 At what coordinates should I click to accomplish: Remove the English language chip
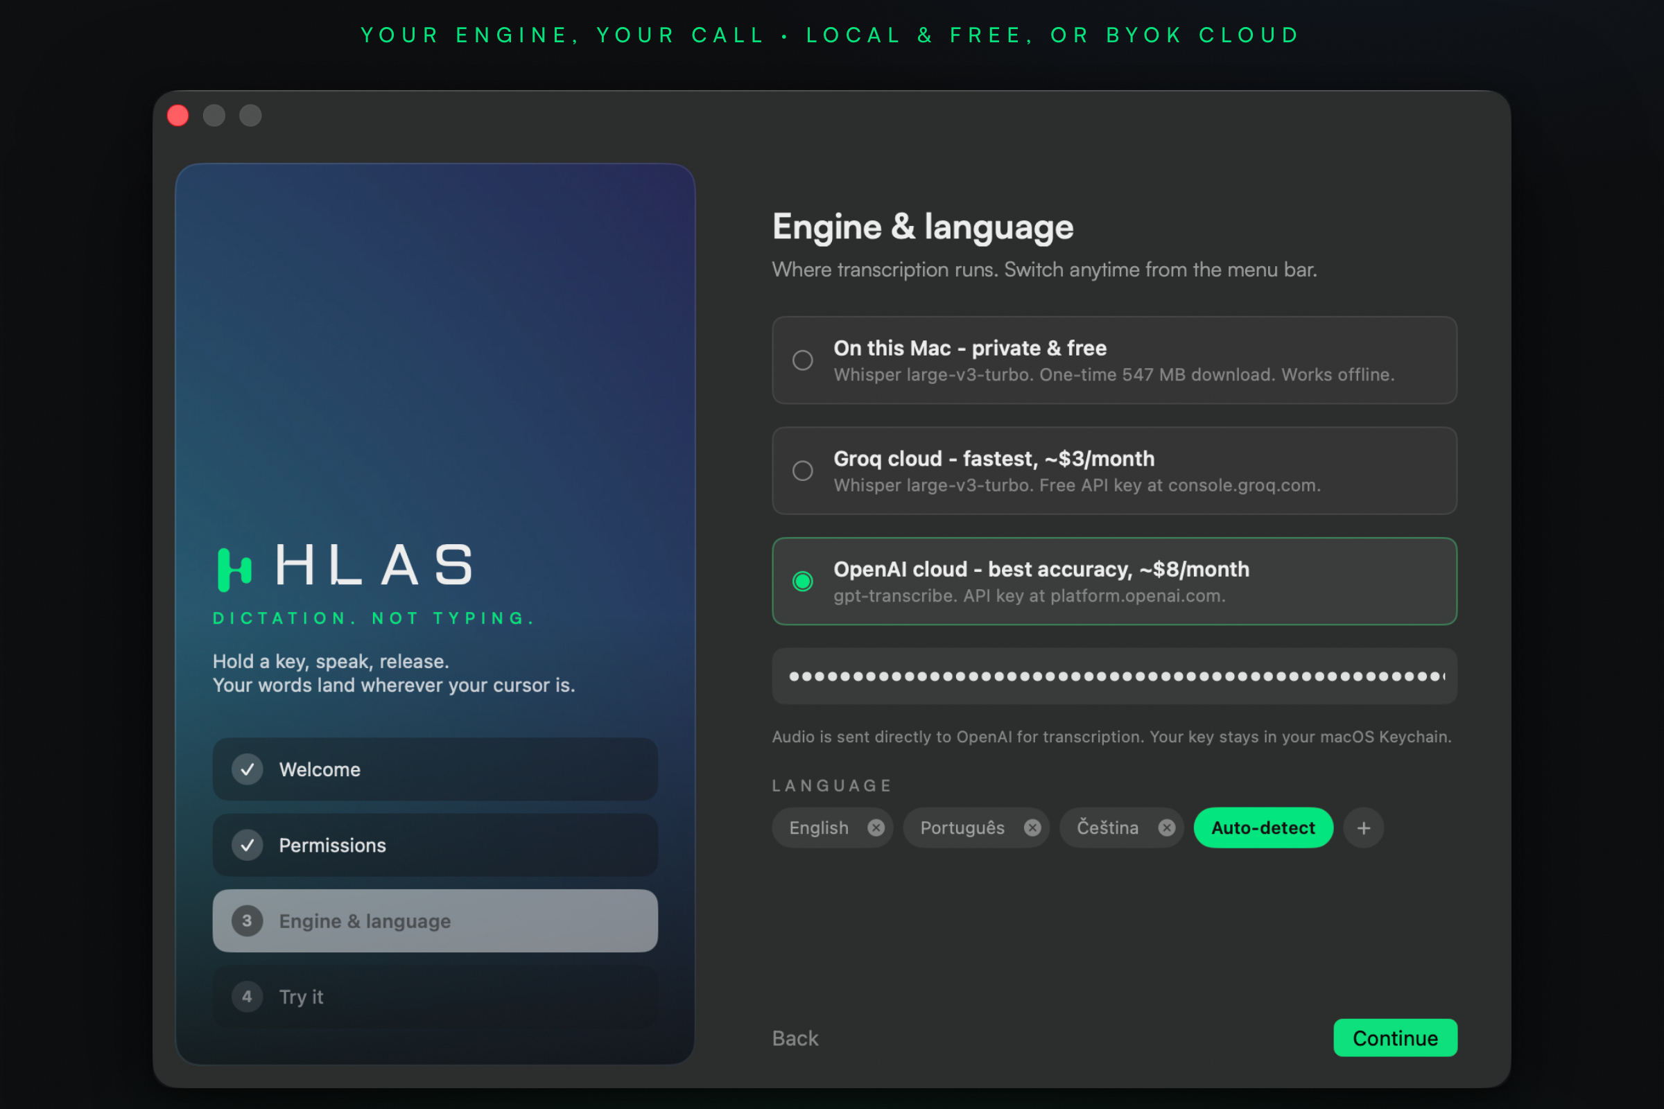coord(876,828)
